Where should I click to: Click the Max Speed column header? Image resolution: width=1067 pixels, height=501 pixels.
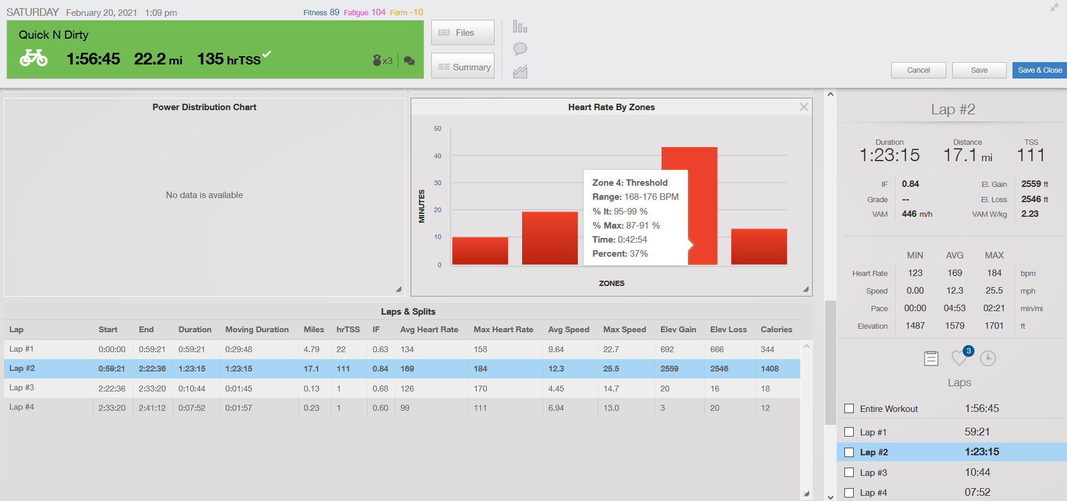click(625, 329)
